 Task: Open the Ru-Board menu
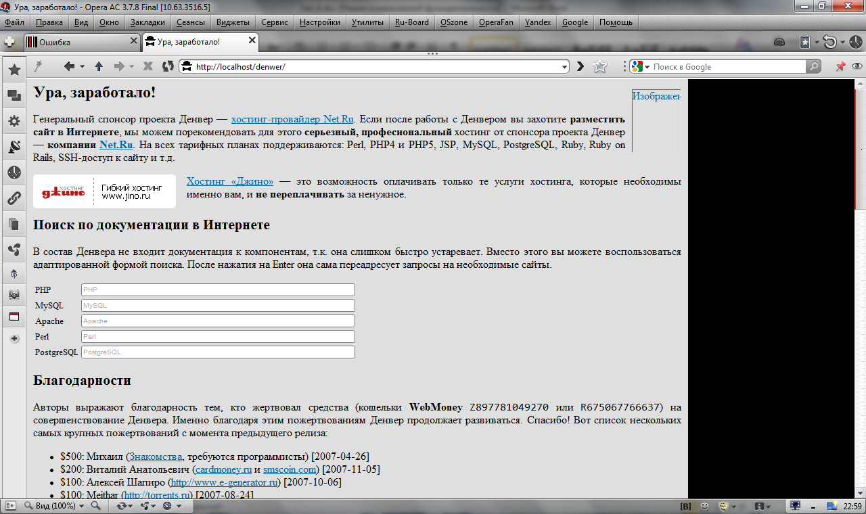pos(412,22)
